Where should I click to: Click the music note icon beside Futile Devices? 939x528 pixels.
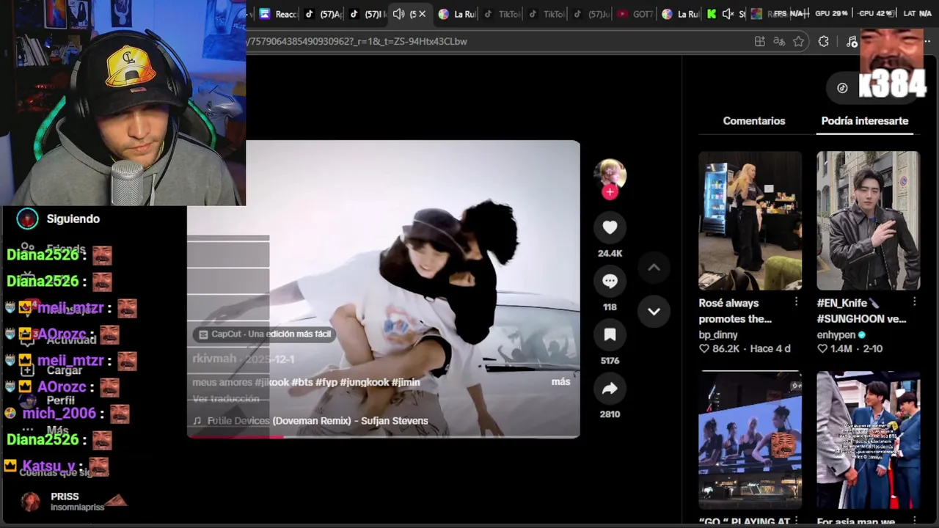(x=197, y=421)
